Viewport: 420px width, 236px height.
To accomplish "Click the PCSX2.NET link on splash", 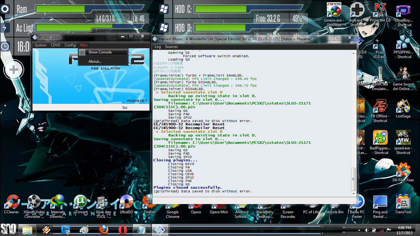I will coord(137,101).
